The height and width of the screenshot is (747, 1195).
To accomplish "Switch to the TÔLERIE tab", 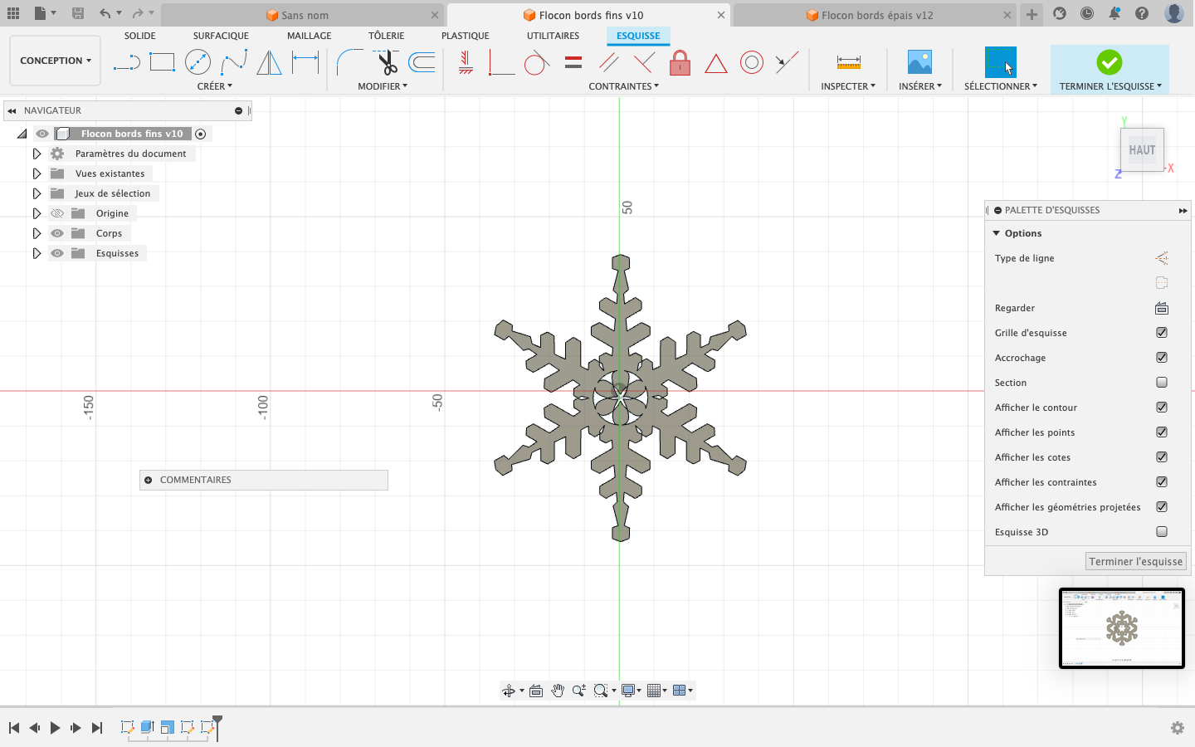I will tap(387, 36).
